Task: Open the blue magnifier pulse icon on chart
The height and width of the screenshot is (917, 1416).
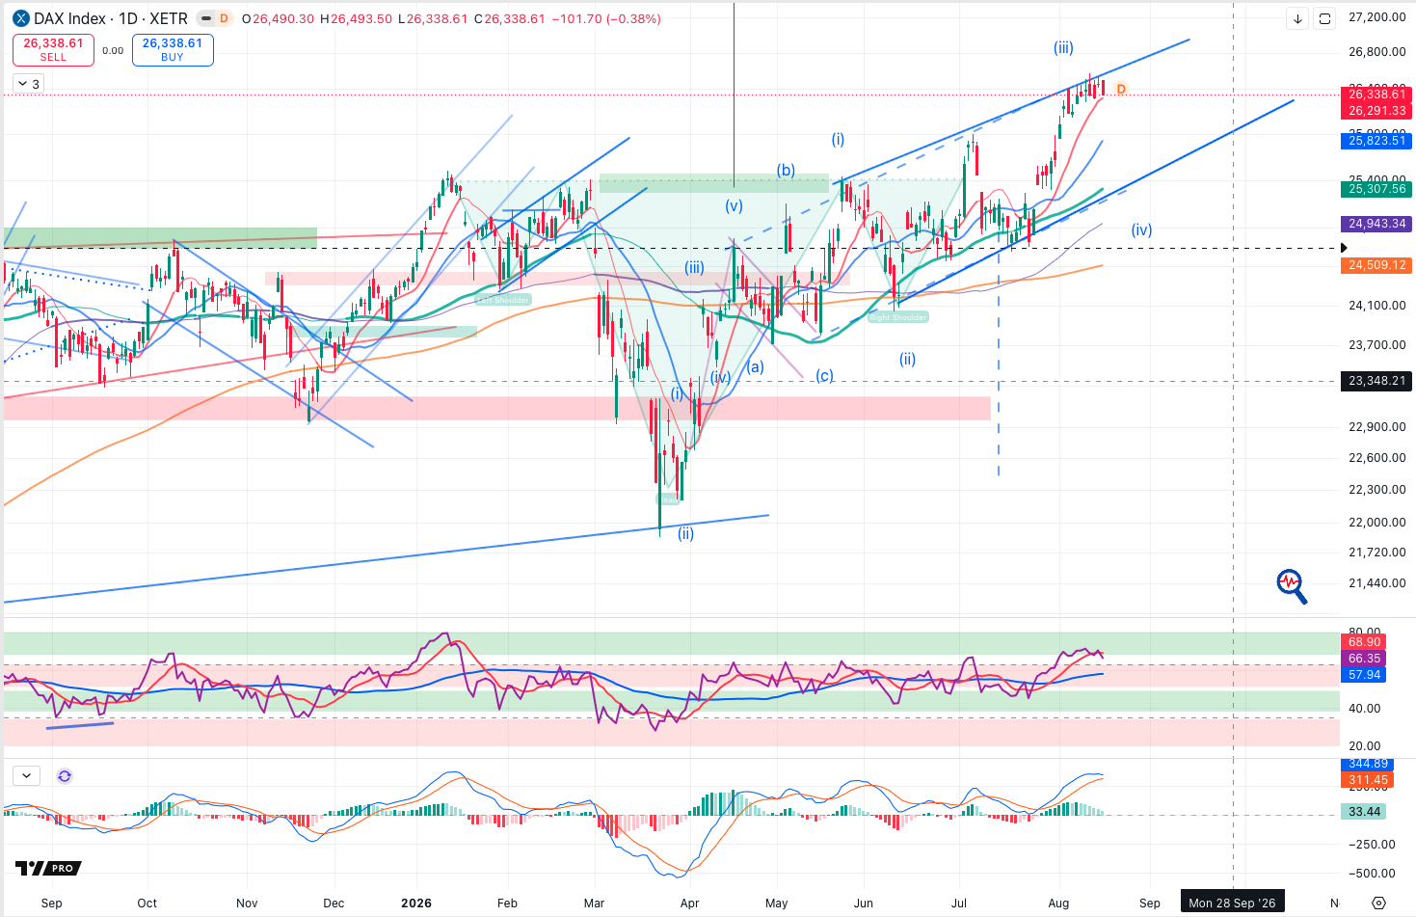Action: click(1292, 585)
